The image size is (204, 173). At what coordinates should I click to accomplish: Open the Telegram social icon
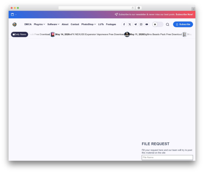pos(135,25)
